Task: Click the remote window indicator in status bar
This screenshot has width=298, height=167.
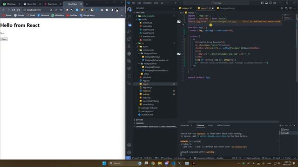Action: (x=128, y=158)
